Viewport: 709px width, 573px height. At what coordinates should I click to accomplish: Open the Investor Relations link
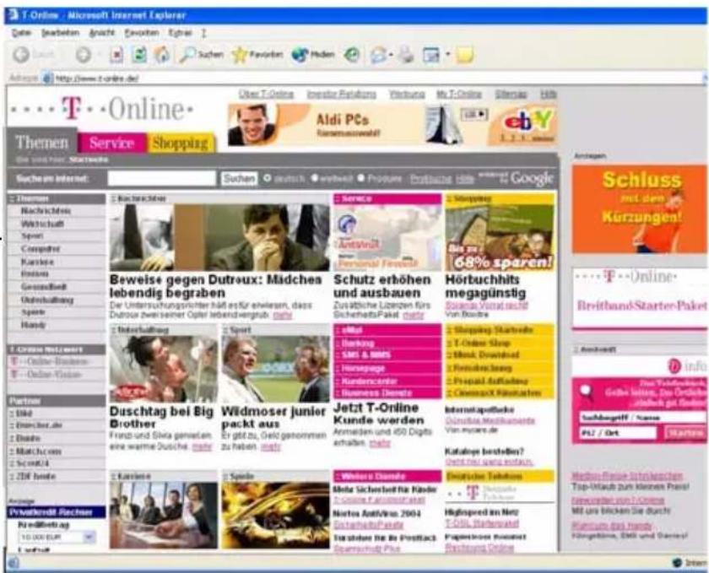click(x=341, y=94)
